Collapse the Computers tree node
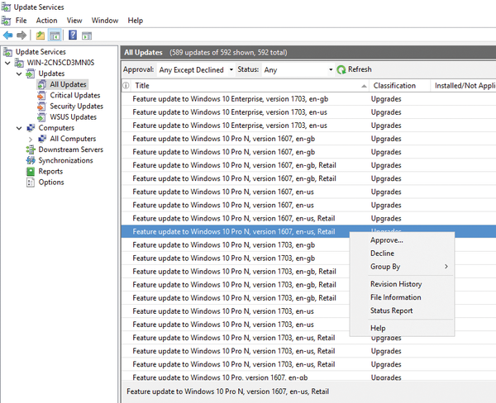Screen dimensions: 496x403 19,128
